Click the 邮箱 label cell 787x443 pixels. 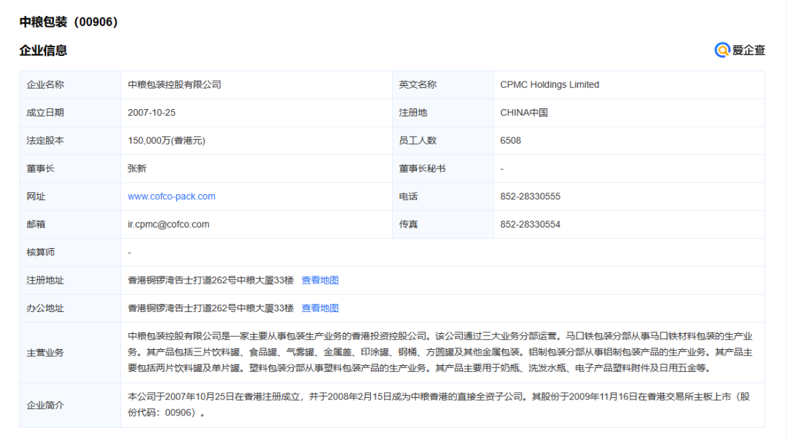tap(70, 225)
